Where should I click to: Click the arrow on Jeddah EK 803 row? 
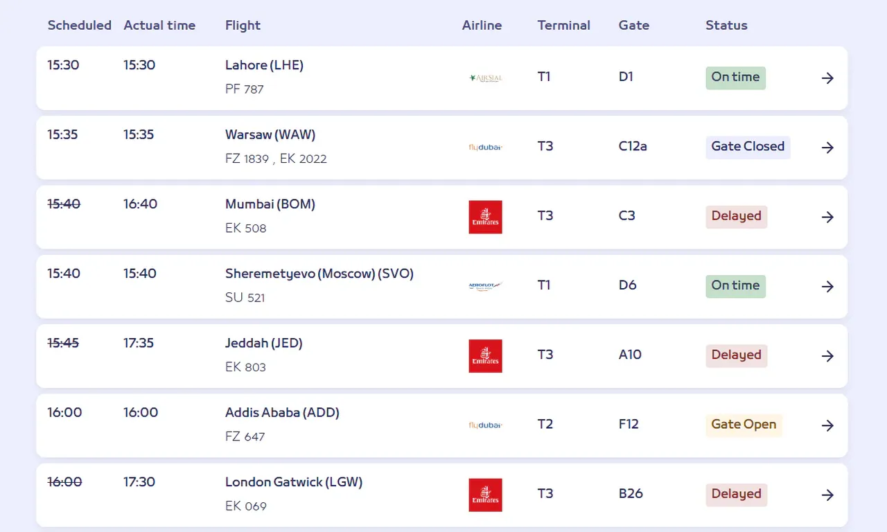pyautogui.click(x=827, y=355)
